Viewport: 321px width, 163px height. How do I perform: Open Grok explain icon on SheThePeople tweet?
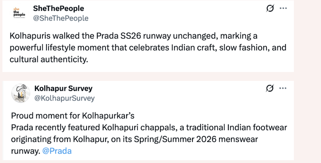click(x=270, y=8)
